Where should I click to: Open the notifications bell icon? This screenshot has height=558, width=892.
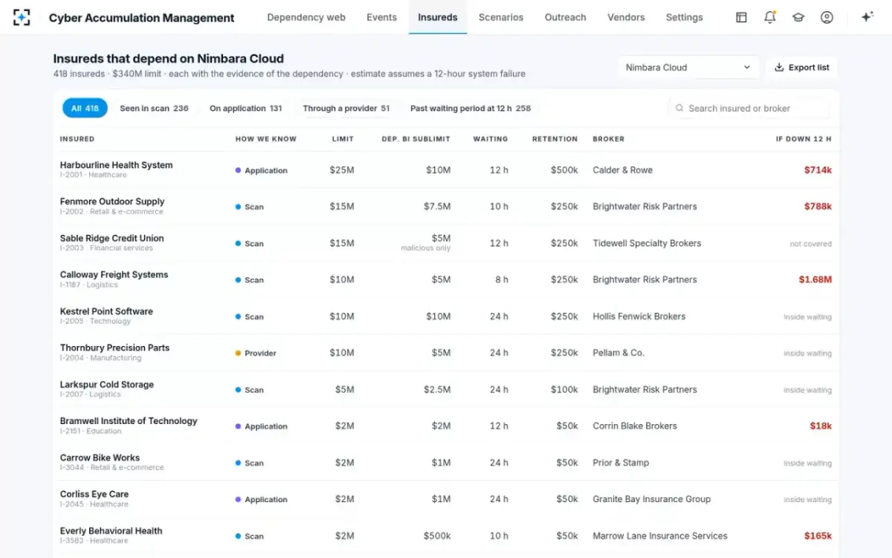770,17
